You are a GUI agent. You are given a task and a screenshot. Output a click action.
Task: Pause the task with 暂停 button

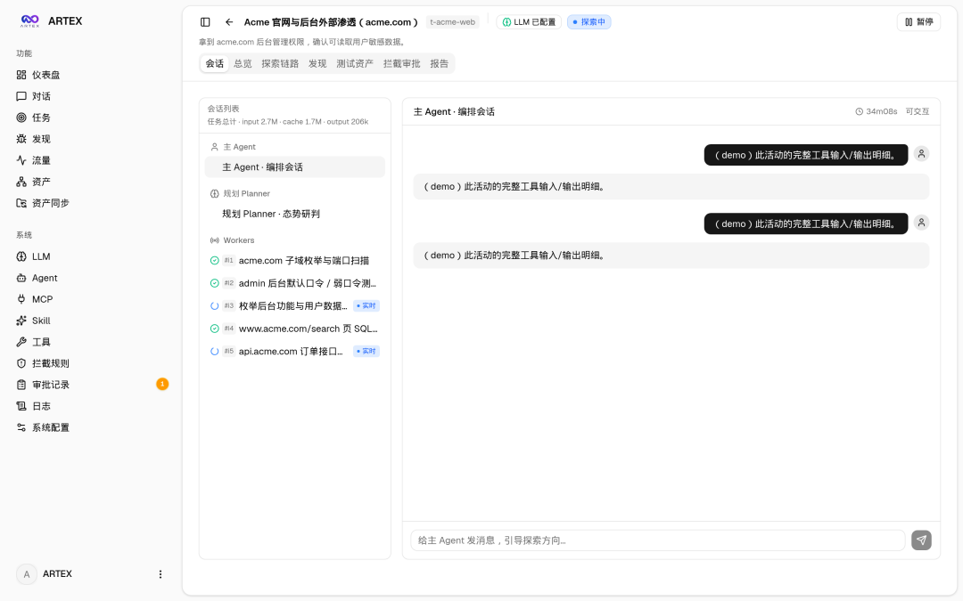tap(918, 22)
